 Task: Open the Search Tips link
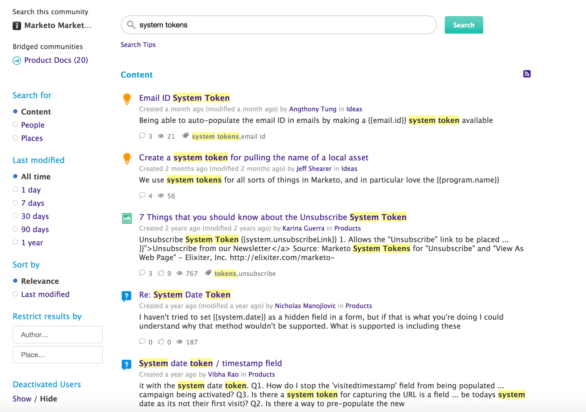click(138, 45)
